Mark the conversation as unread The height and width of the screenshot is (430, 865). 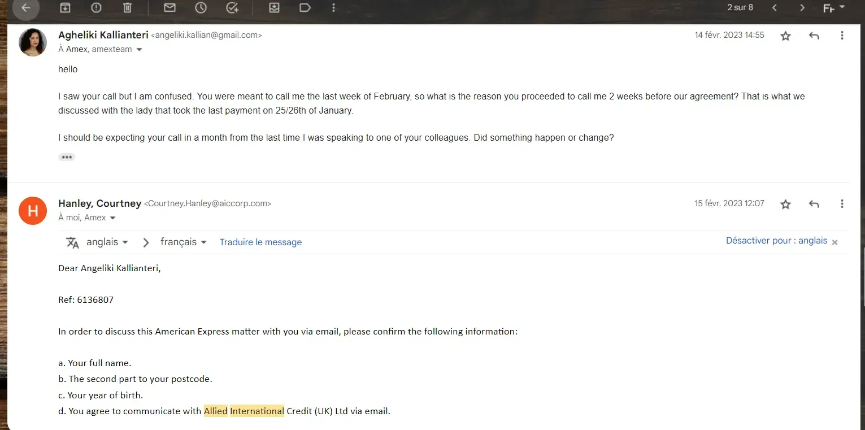(169, 8)
